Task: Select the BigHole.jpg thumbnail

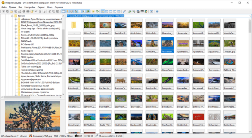Action: (121, 118)
